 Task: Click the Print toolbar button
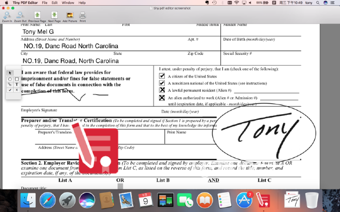[83, 17]
